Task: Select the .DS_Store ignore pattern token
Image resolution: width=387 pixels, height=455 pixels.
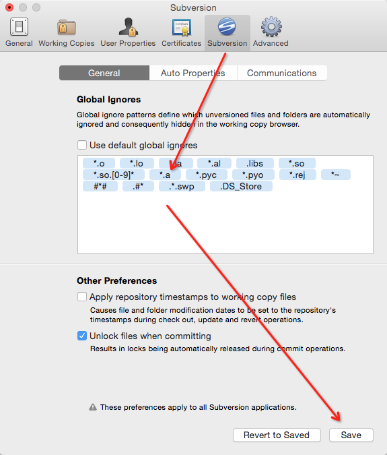Action: click(241, 186)
